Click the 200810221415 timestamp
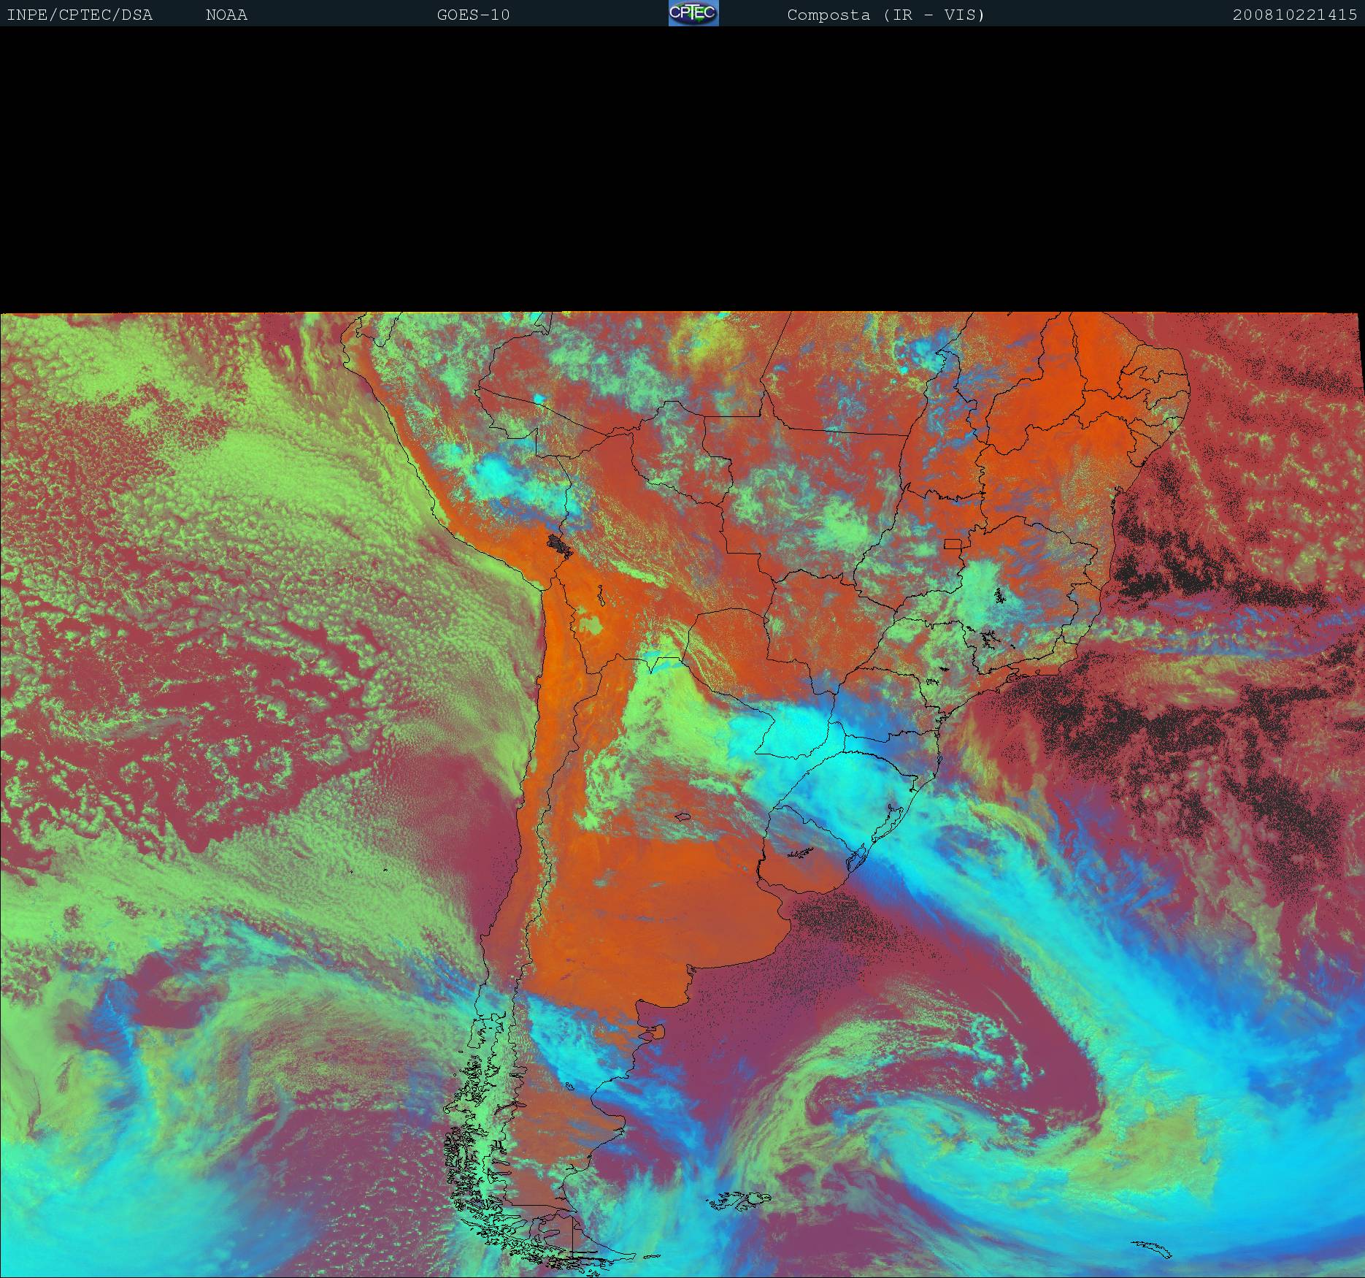 (x=1294, y=15)
